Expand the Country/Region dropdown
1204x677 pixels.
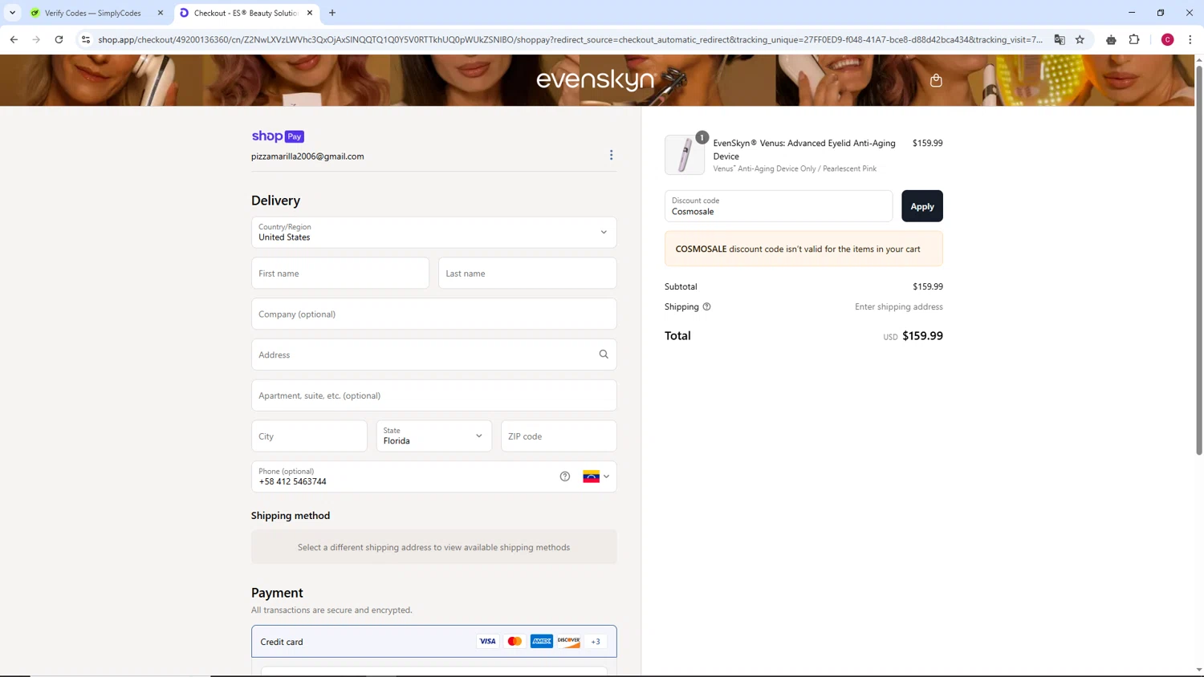[434, 233]
